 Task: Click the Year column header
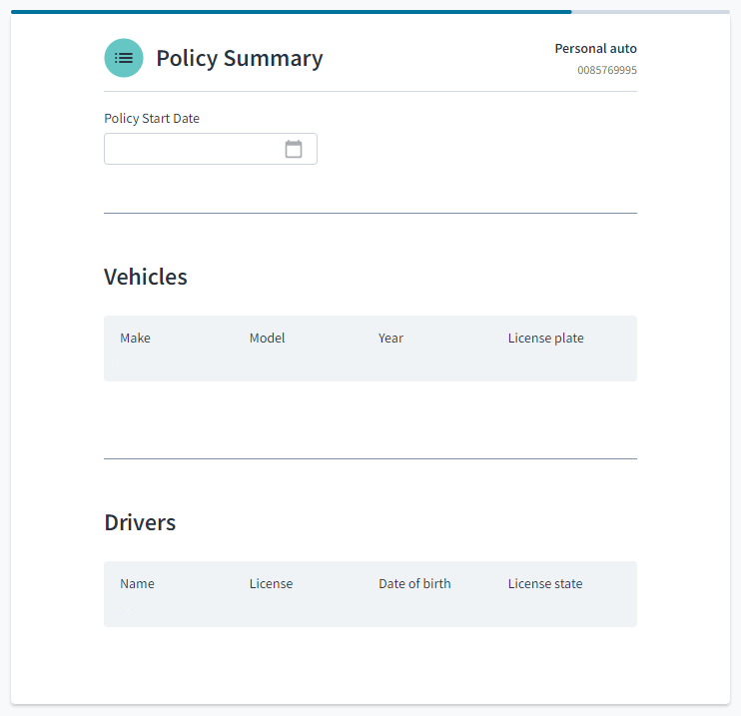pyautogui.click(x=390, y=338)
